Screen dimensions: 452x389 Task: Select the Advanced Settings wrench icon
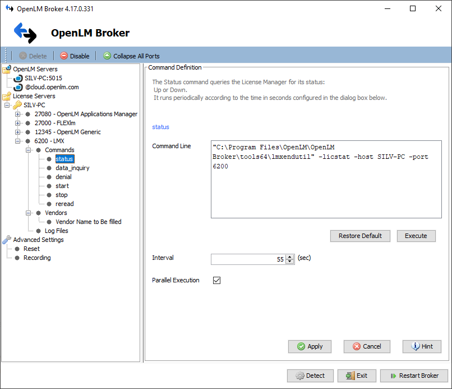[x=6, y=240]
